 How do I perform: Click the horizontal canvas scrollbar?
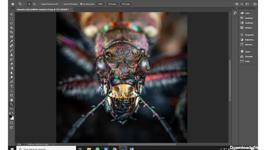[x=142, y=144]
